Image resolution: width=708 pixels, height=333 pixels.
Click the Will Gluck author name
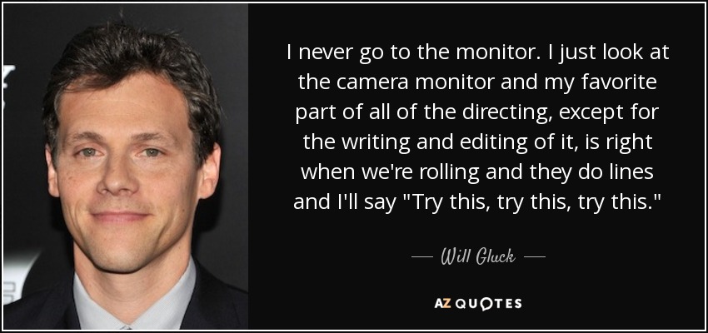pyautogui.click(x=478, y=257)
